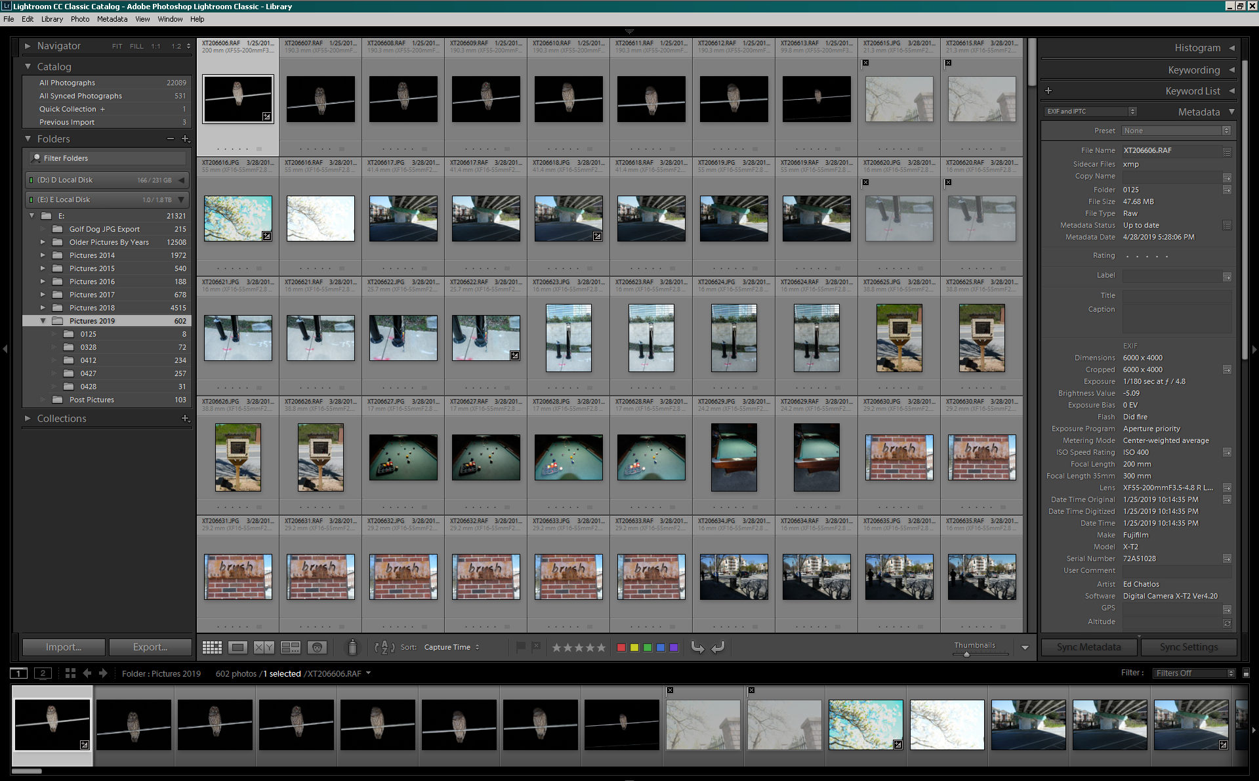
Task: Select the Loupe view icon
Action: coord(237,647)
